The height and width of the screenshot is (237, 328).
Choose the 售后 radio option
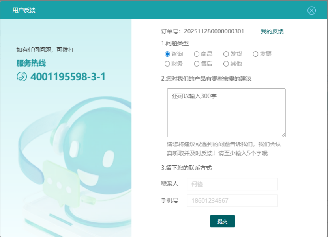[x=197, y=64]
